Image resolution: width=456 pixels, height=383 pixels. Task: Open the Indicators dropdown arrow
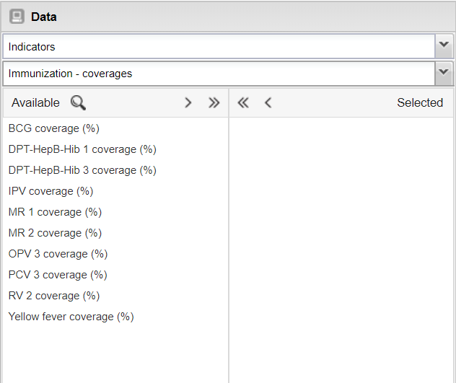[444, 46]
